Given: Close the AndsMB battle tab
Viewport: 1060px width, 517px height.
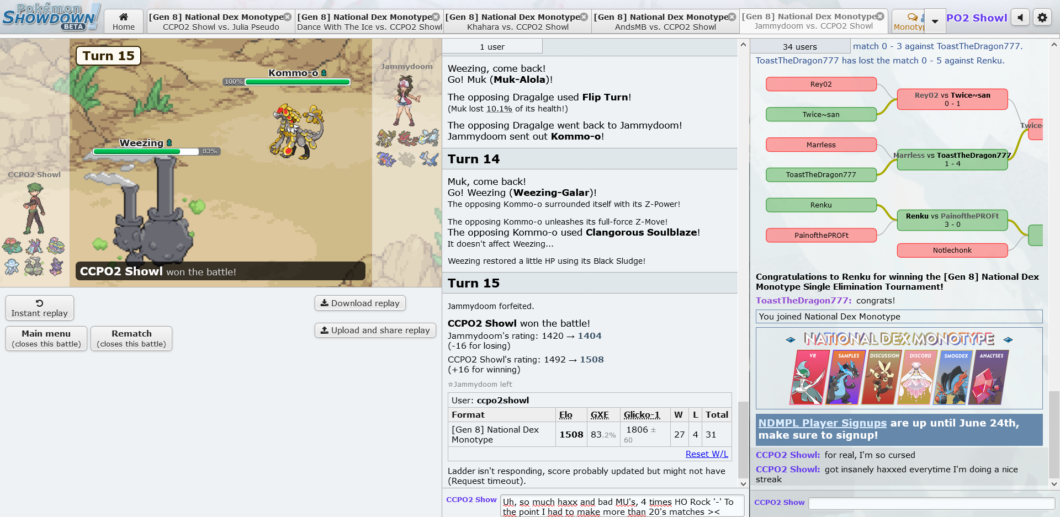Looking at the screenshot, I should point(732,17).
